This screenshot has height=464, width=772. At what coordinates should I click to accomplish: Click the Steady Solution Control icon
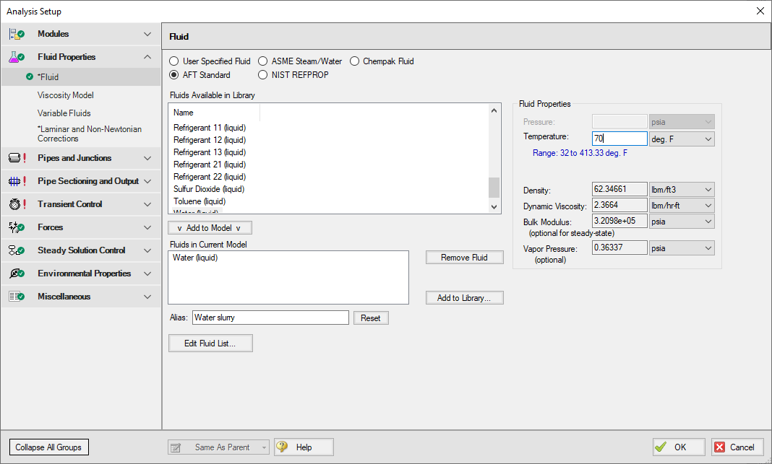[x=17, y=250]
